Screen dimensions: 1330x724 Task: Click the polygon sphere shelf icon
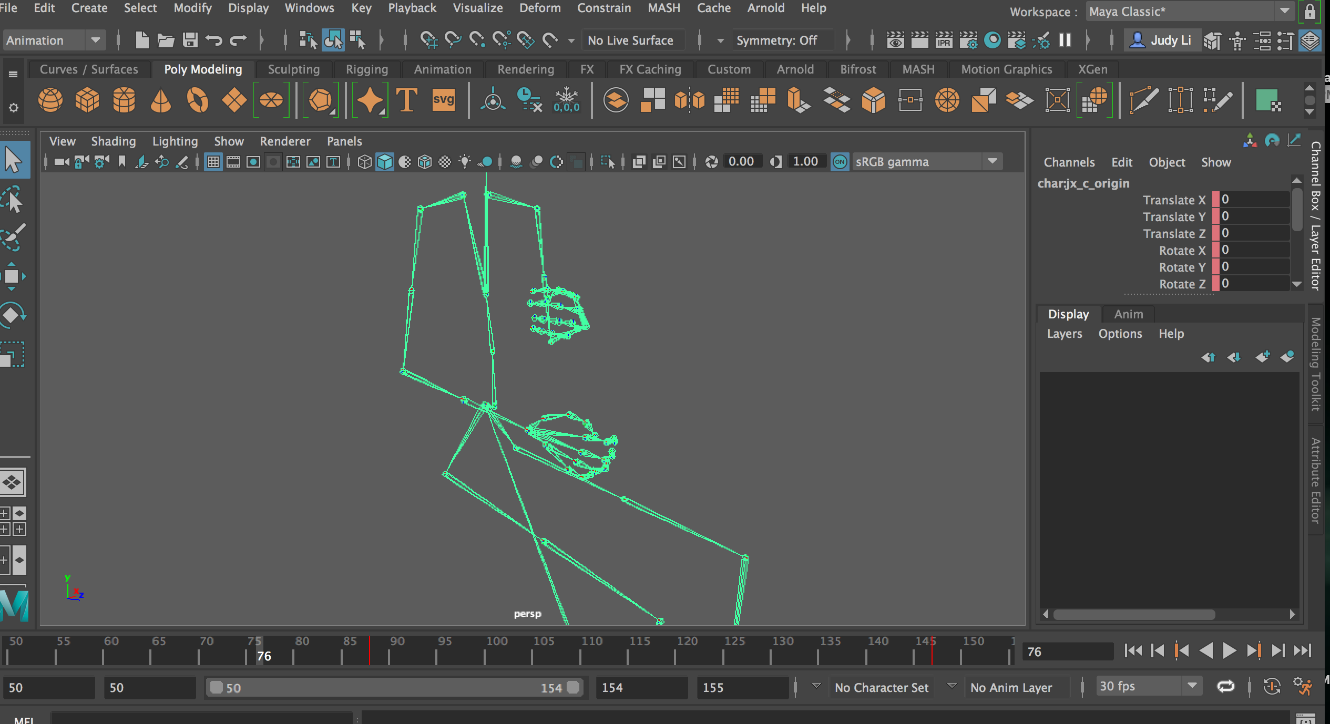50,100
